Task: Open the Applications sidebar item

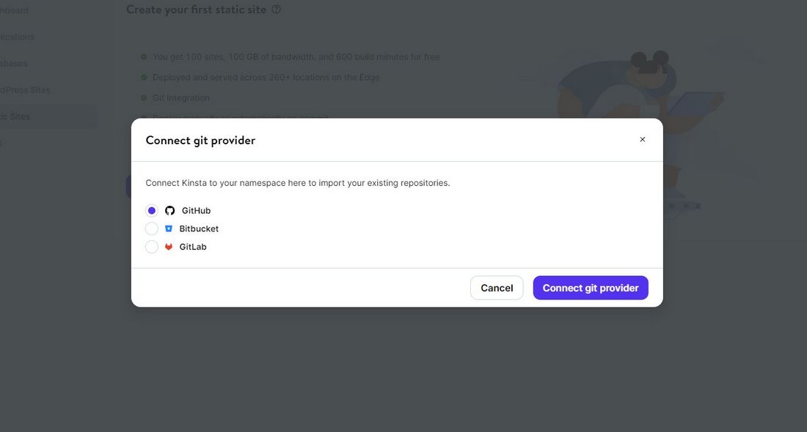Action: tap(17, 37)
